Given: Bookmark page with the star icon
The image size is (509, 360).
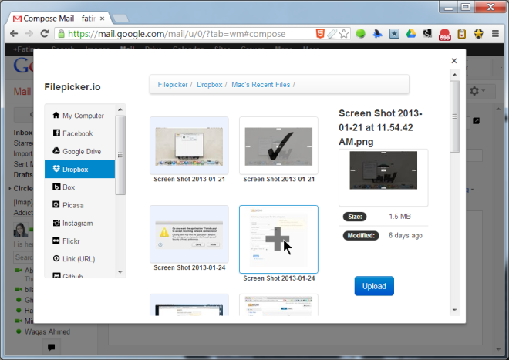Looking at the screenshot, I should pyautogui.click(x=344, y=33).
